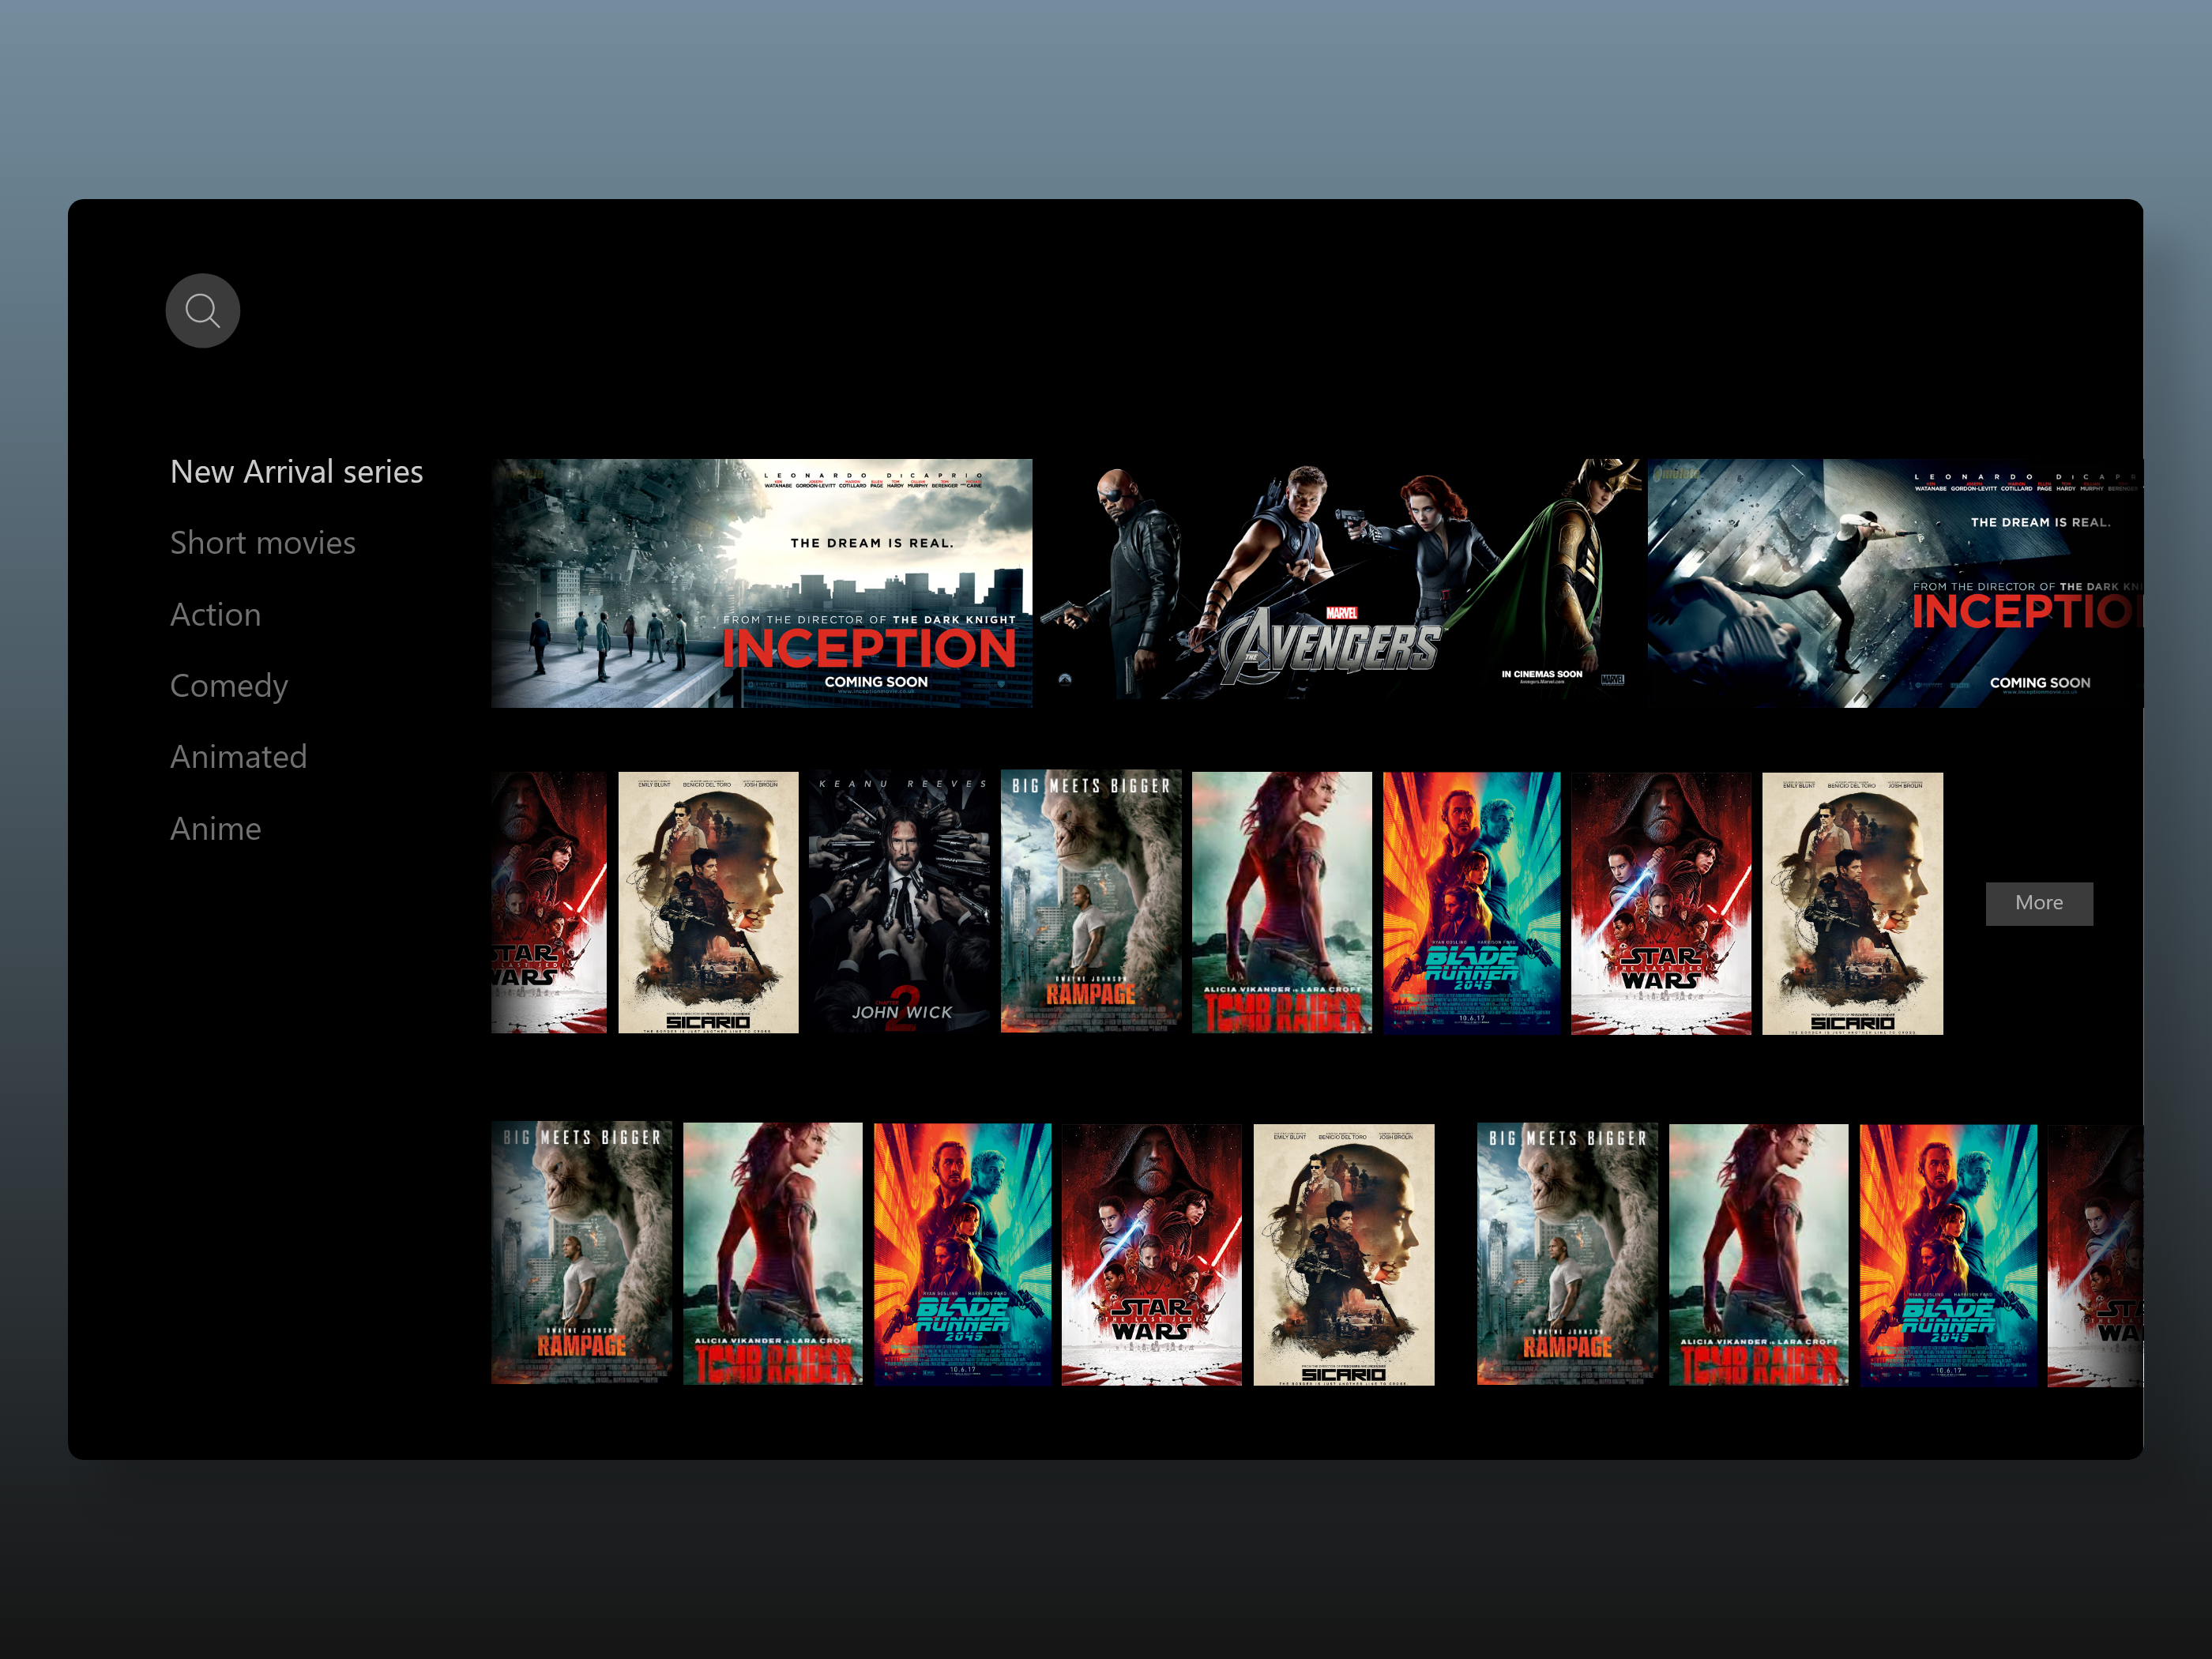Go to the Animated category
This screenshot has height=1659, width=2212.
239,756
